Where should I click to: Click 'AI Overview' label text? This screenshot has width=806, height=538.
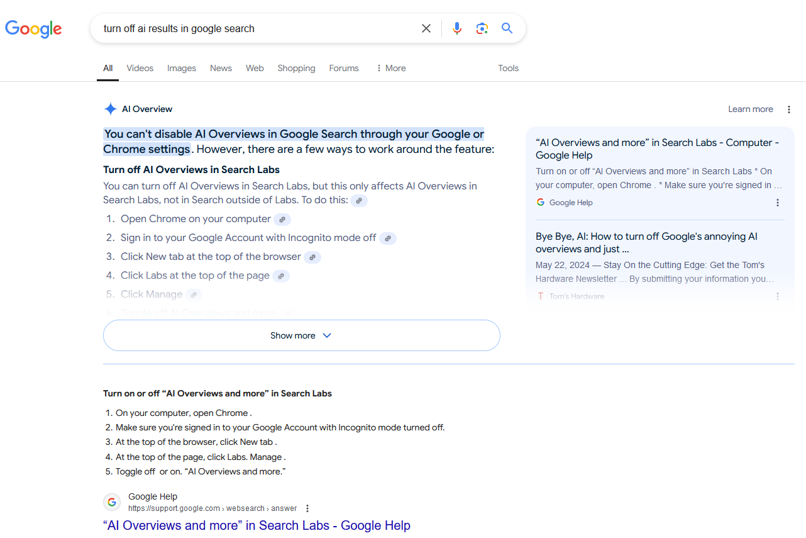(x=147, y=109)
